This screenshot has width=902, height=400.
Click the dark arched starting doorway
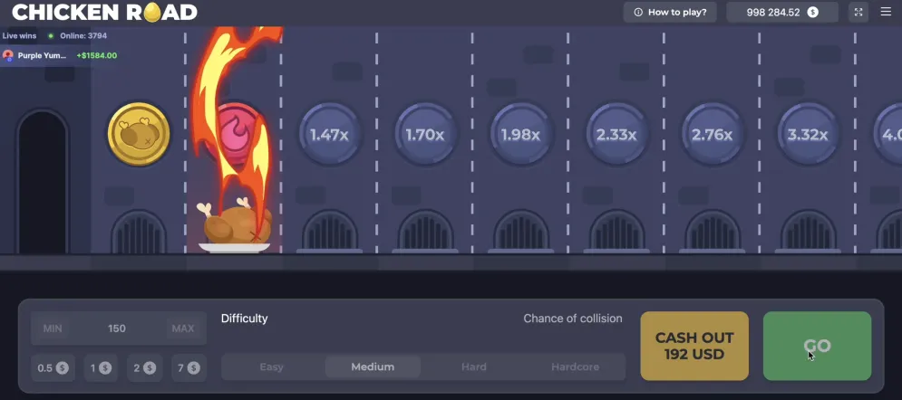[x=43, y=181]
